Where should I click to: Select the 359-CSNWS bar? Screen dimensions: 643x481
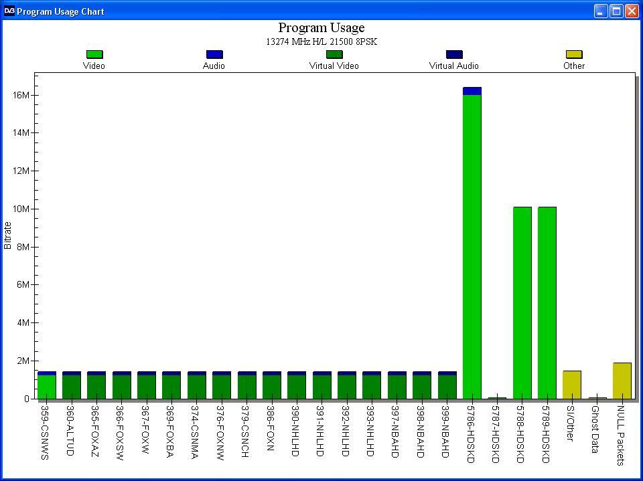(x=47, y=385)
